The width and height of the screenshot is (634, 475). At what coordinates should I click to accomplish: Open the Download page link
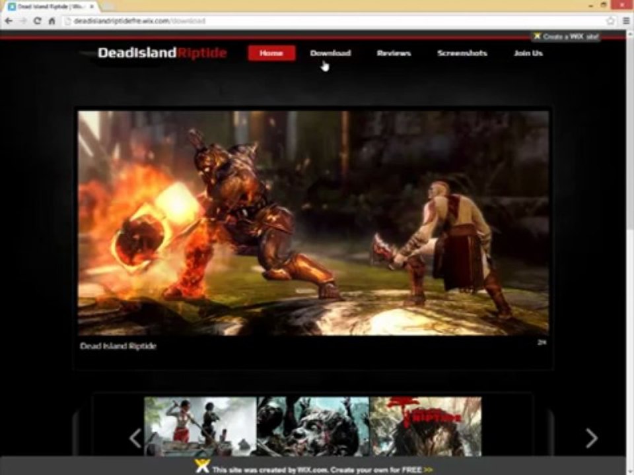tap(330, 53)
